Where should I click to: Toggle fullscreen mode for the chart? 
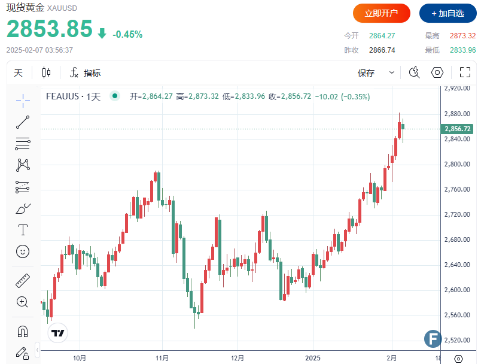coord(465,72)
